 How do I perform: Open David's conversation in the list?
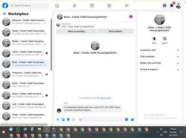tap(25, 32)
